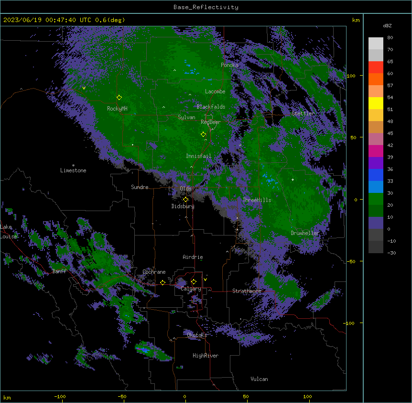The image size is (412, 403).
Task: Click the Cochrane town label
Action: [x=154, y=272]
